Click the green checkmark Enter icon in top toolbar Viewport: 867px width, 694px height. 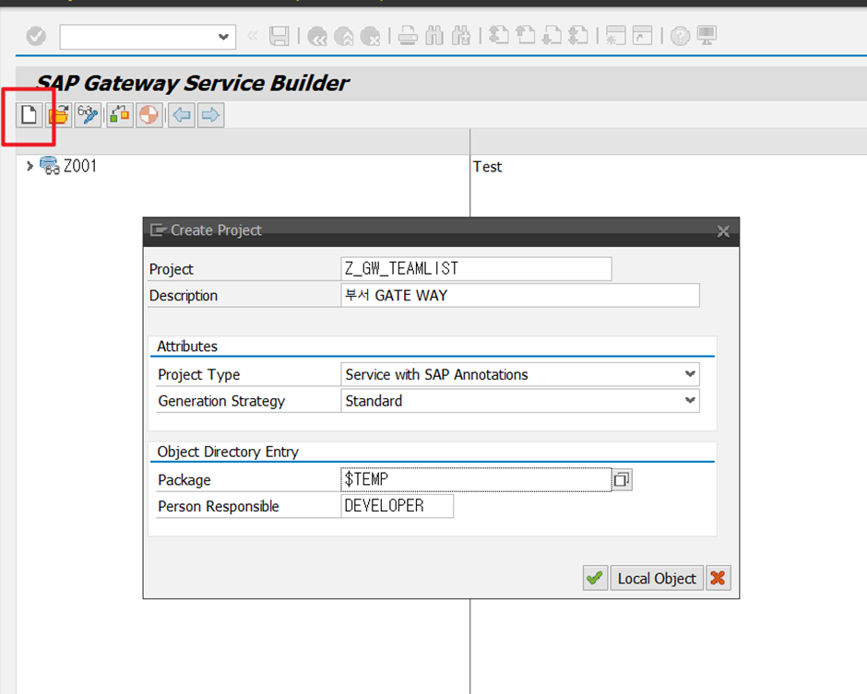point(36,37)
